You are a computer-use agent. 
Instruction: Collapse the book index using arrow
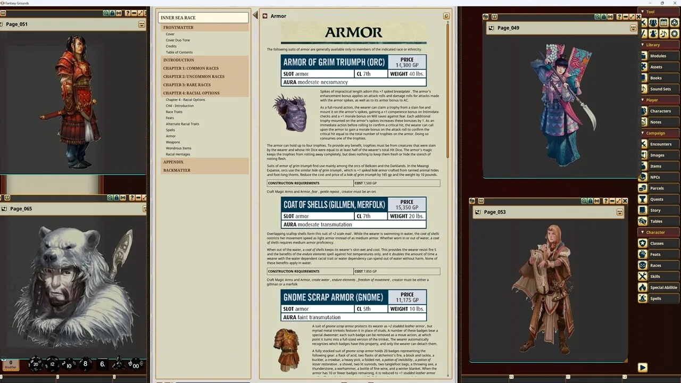[255, 15]
